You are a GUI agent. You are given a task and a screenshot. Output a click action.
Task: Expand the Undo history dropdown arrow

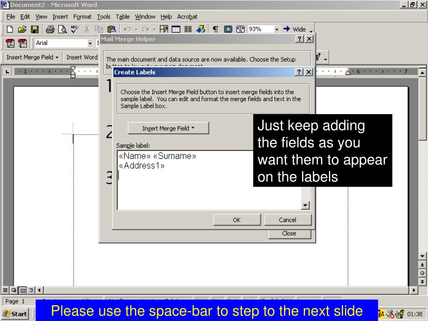(136, 29)
